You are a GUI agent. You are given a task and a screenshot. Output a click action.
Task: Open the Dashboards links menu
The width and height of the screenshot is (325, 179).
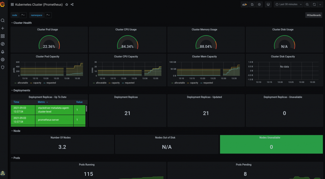[314, 15]
